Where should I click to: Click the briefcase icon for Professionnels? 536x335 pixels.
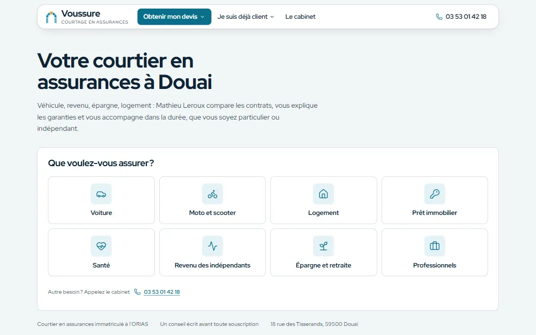[435, 246]
